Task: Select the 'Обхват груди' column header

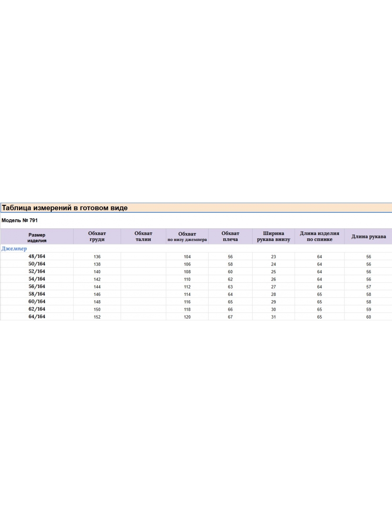Action: tap(97, 237)
